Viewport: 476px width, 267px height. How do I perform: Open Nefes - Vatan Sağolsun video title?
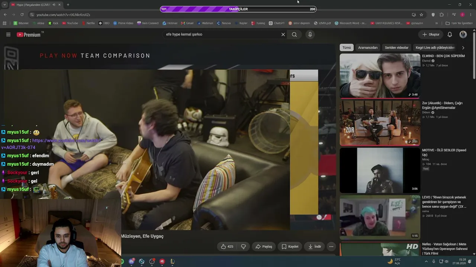pyautogui.click(x=445, y=249)
